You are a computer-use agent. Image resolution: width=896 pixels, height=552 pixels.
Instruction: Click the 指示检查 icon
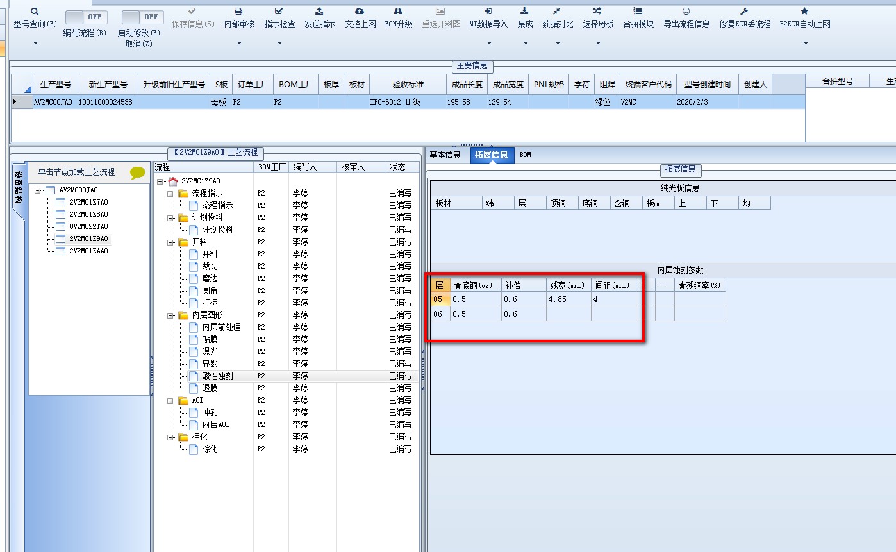tap(279, 12)
